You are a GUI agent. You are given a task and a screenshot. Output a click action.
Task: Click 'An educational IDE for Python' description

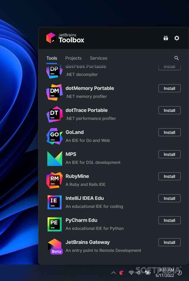tap(95, 228)
